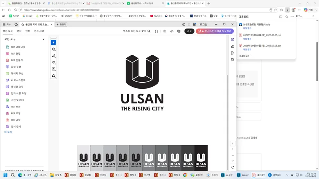Click the white ULSAN logo on black swatch
The image size is (319, 179).
pos(201,160)
